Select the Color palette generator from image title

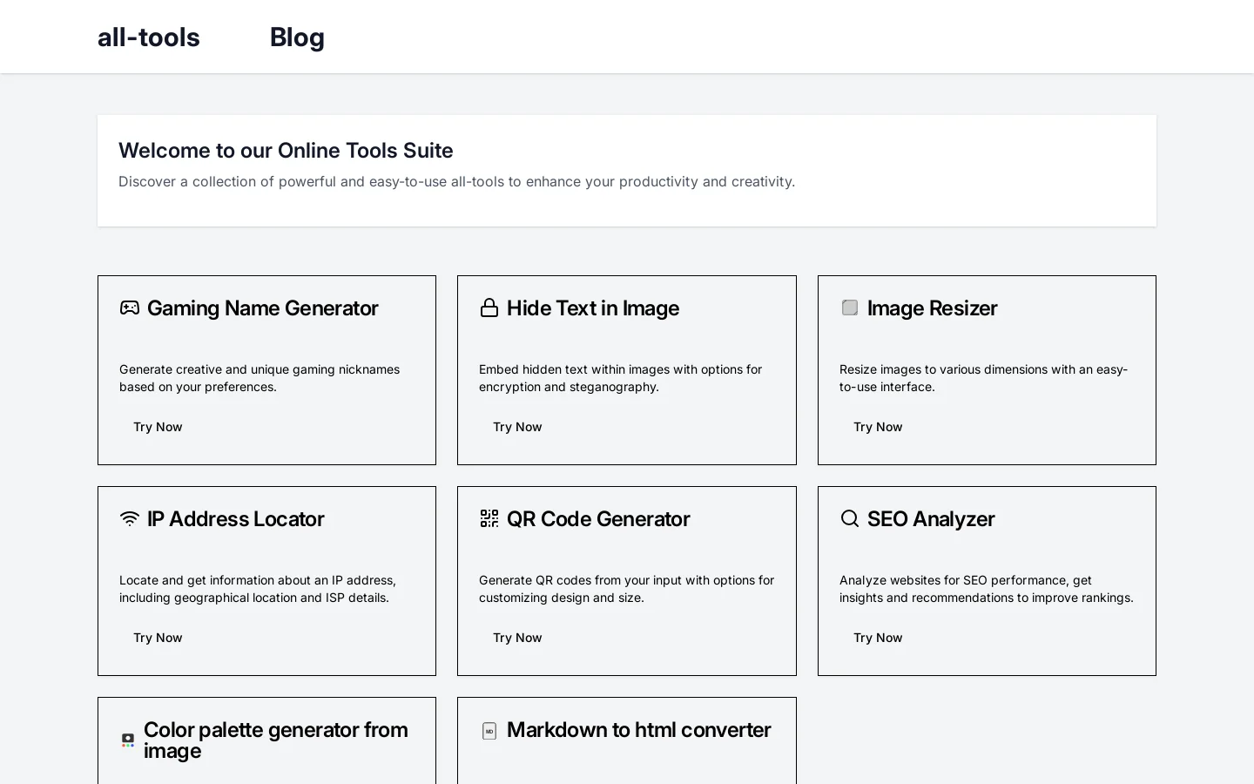(x=276, y=740)
